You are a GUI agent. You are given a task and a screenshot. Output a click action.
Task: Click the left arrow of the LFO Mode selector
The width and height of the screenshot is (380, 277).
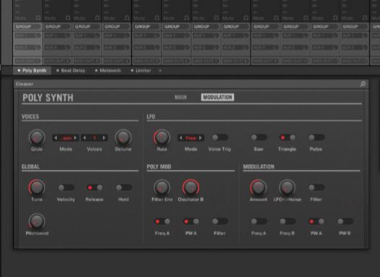coord(181,137)
